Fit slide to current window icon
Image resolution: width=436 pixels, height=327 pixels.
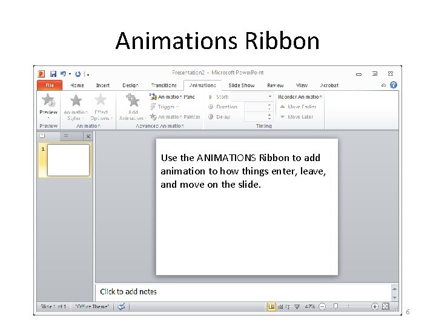click(386, 306)
